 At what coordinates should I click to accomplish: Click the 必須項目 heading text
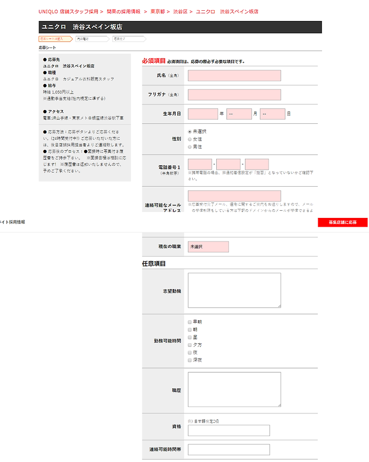click(154, 61)
